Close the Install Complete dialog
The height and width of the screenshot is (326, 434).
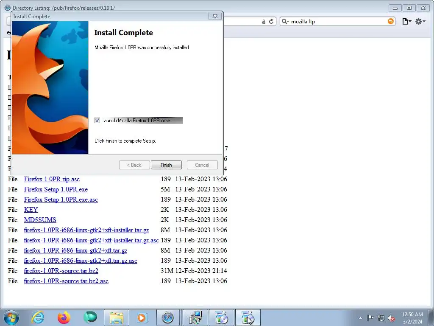coord(215,17)
